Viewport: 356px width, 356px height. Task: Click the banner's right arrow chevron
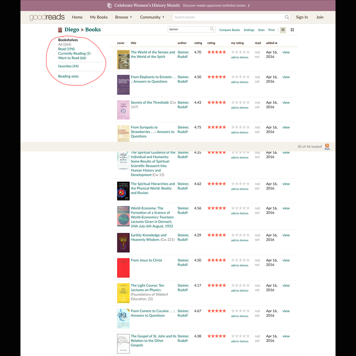[249, 6]
